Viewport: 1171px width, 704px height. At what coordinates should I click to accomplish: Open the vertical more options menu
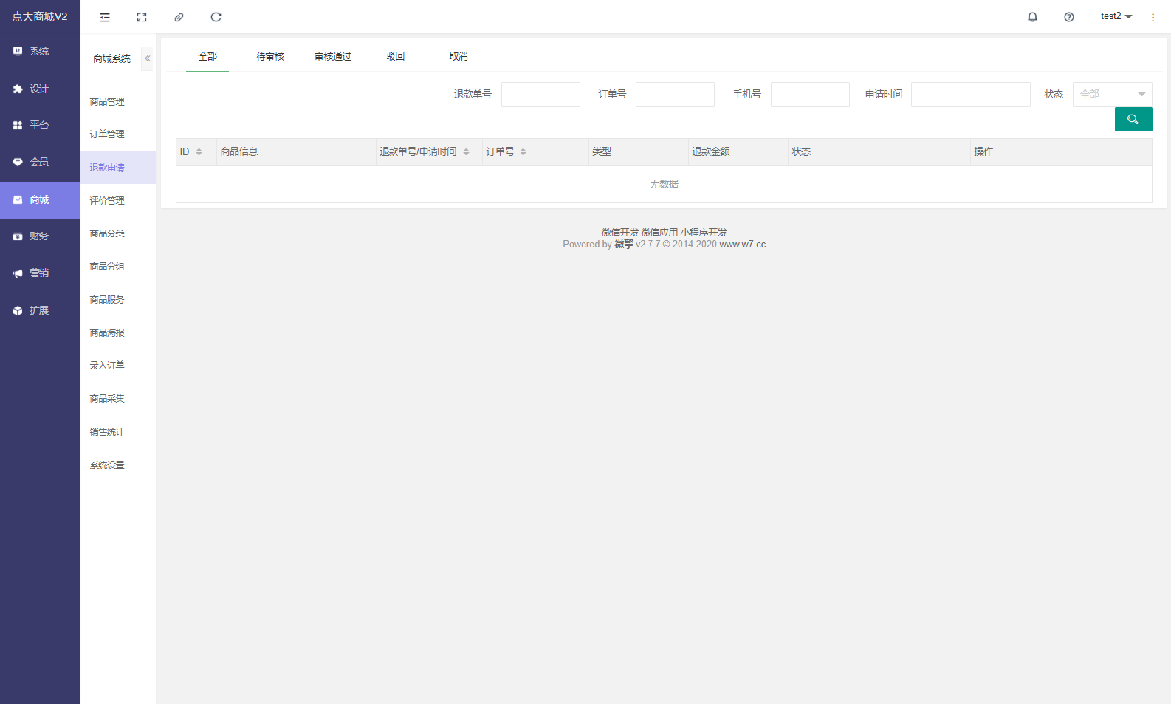tap(1153, 17)
